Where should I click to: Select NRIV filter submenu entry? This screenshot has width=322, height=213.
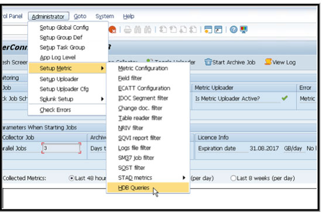[148, 128]
